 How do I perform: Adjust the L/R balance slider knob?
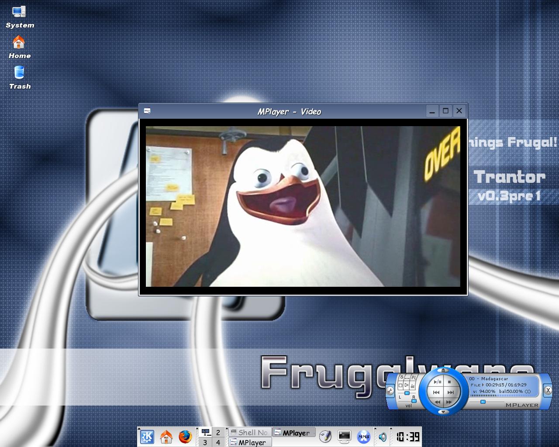tap(407, 393)
